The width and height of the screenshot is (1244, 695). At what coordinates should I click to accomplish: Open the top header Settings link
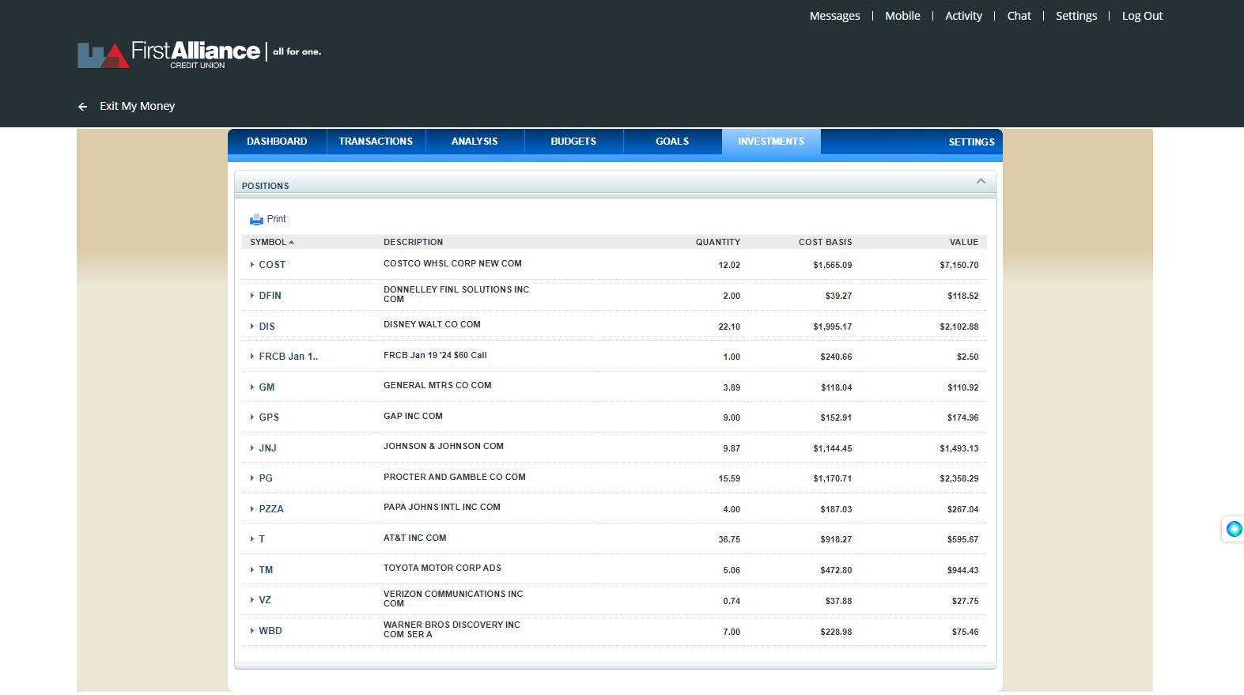[1076, 16]
